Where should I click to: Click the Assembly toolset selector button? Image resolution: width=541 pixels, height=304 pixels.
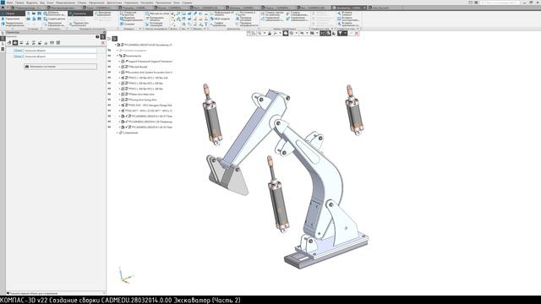pos(13,14)
